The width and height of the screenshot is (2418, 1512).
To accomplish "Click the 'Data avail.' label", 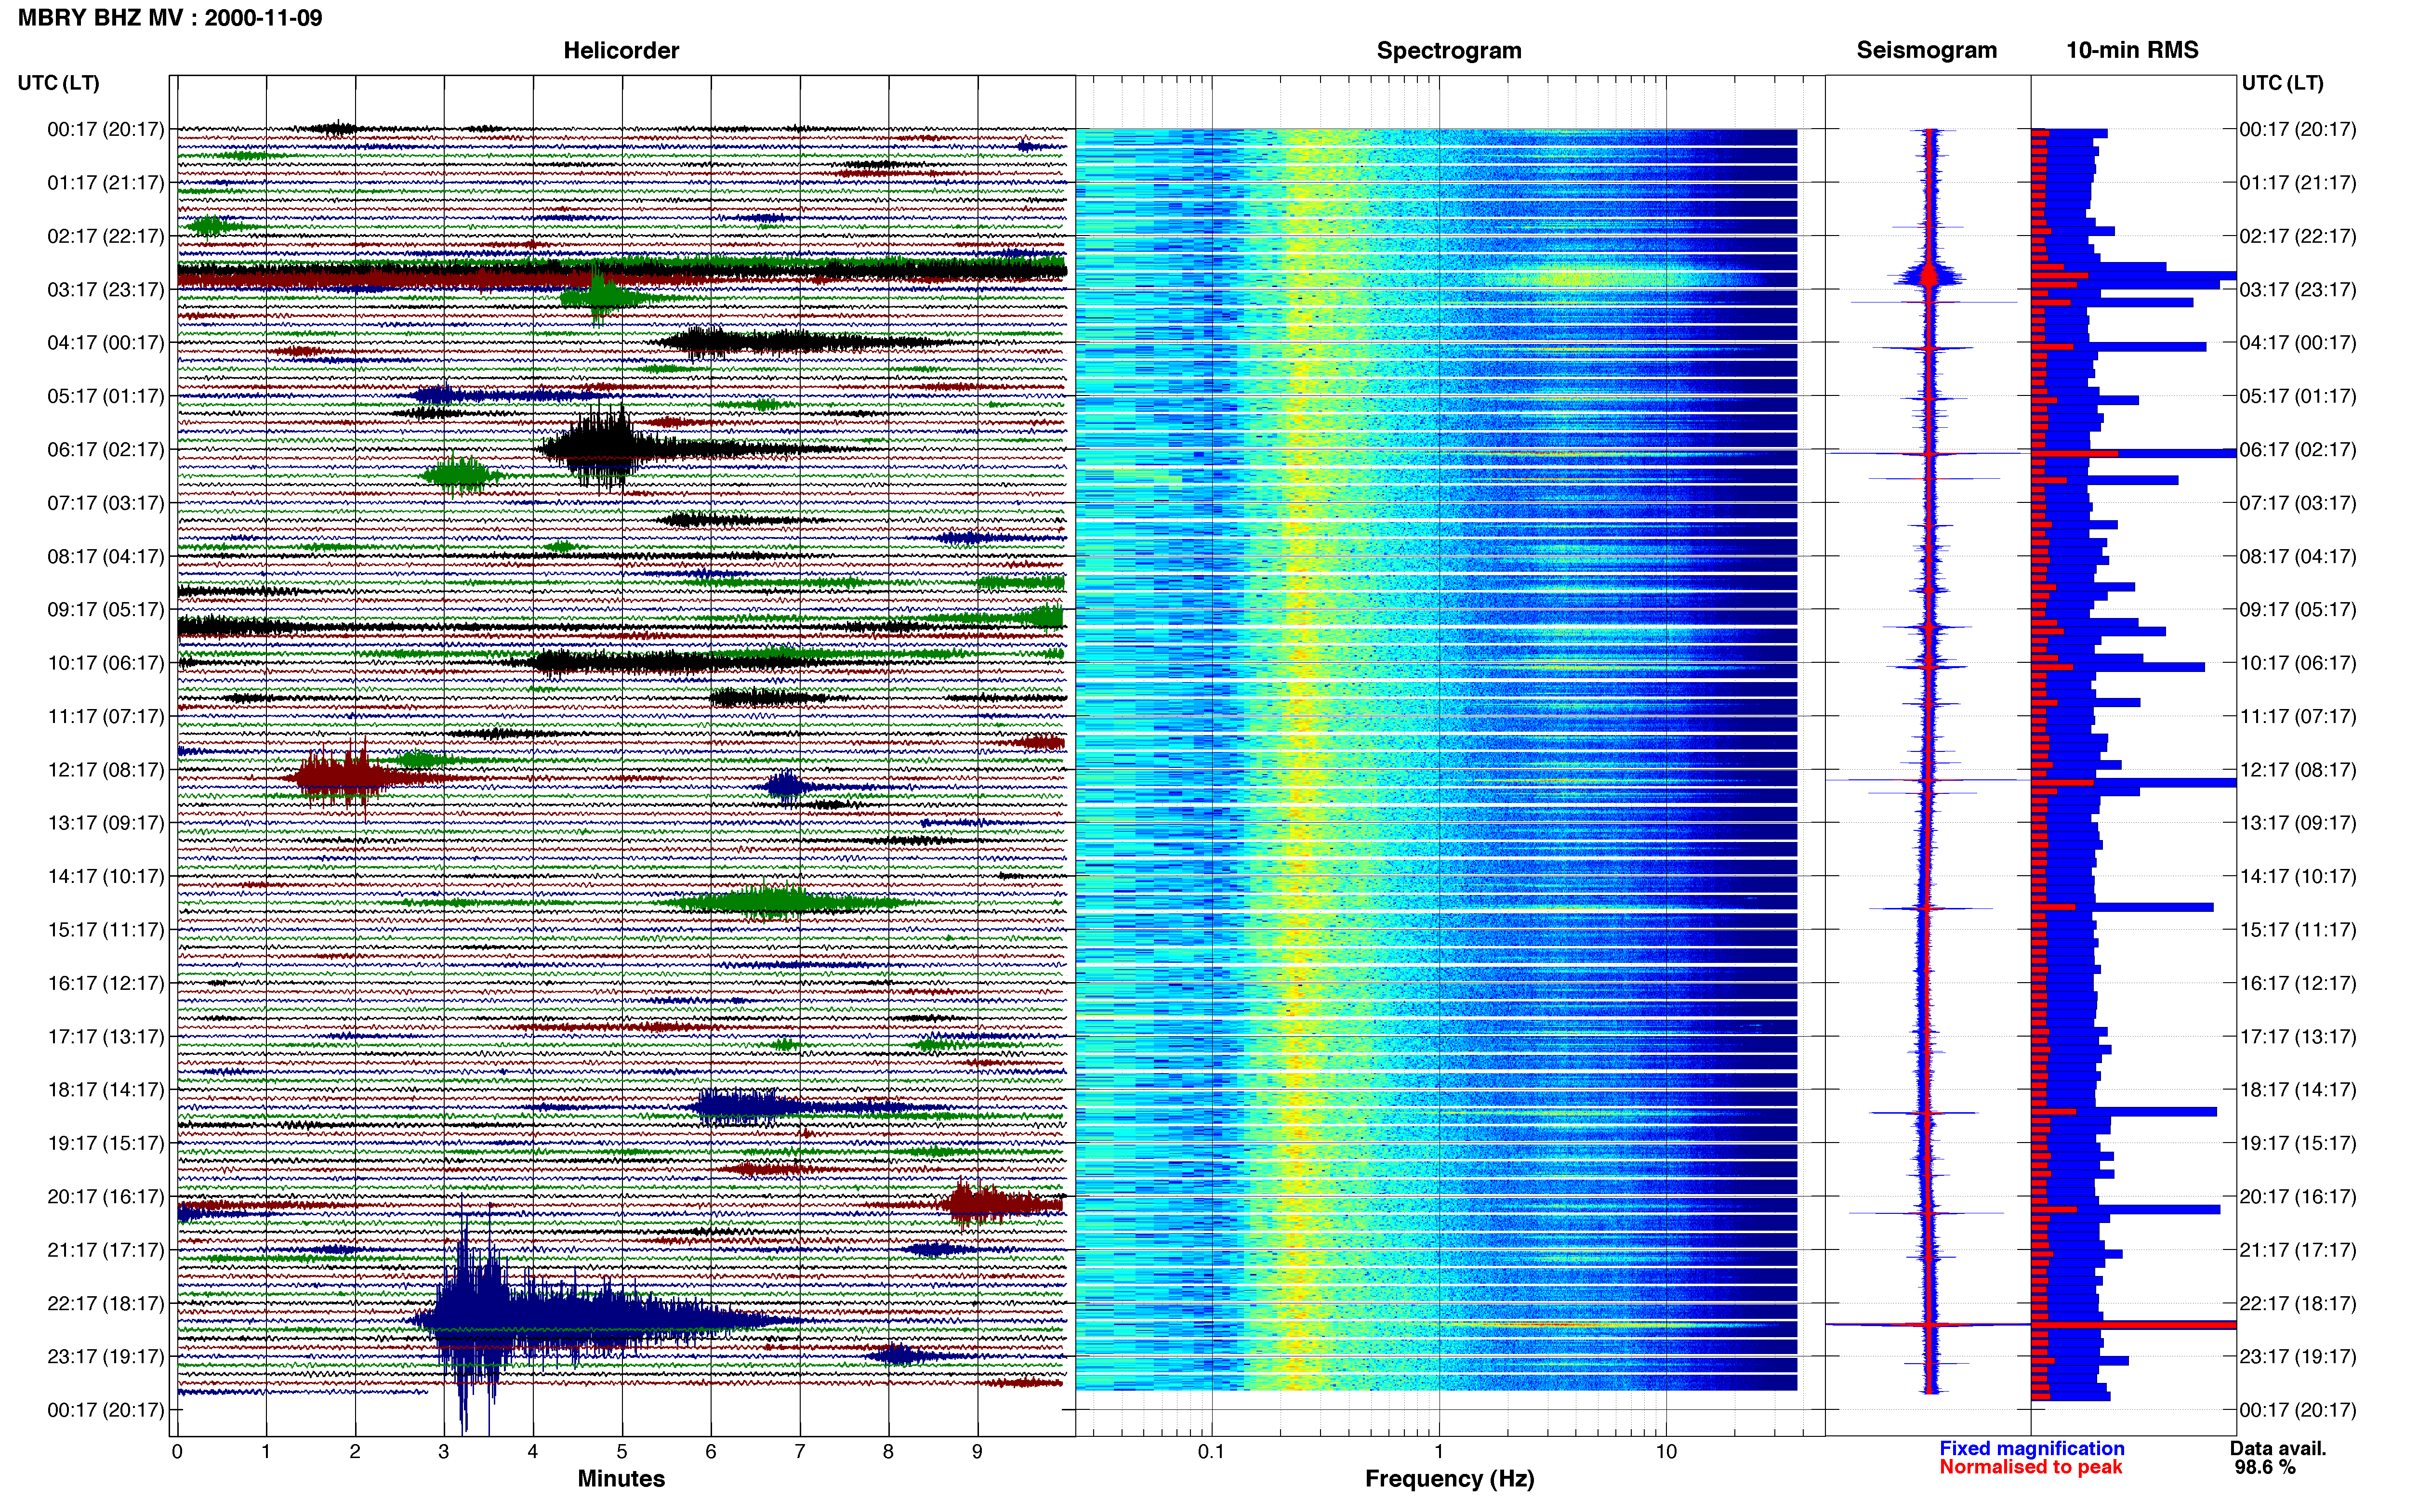I will click(2278, 1448).
